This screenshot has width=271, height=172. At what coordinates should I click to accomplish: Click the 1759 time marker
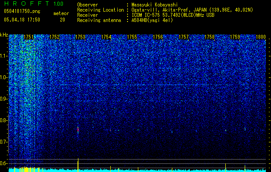pos(235,37)
